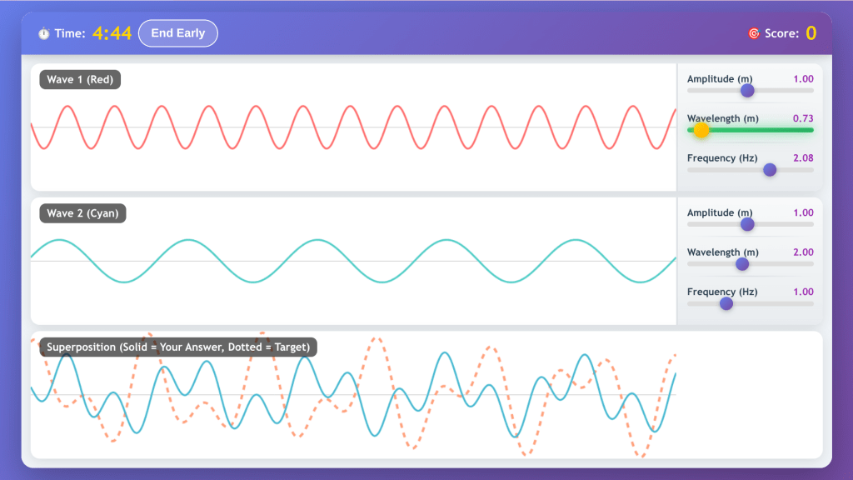The width and height of the screenshot is (853, 480).
Task: Click the 4:44 countdown time value
Action: click(112, 33)
